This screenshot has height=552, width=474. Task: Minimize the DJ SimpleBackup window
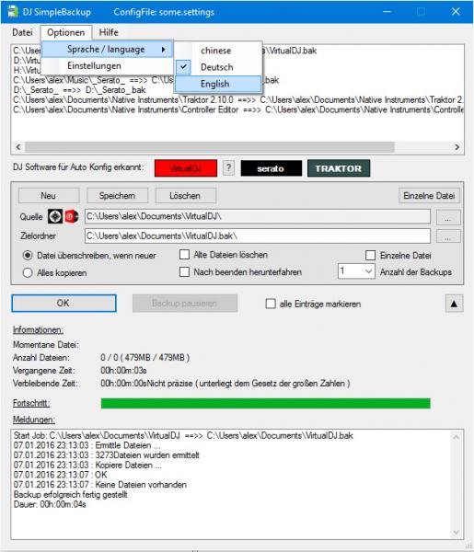point(387,11)
